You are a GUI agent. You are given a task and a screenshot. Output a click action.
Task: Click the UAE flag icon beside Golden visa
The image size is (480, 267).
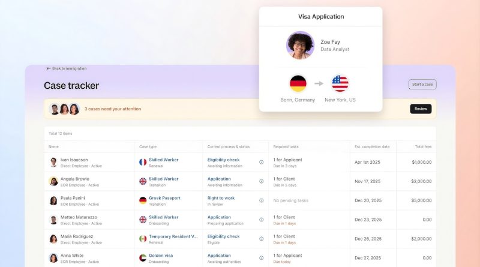click(143, 258)
